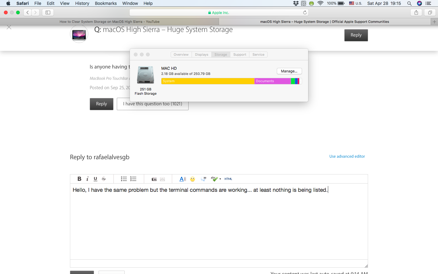Click the Overview tab in embedded image

coord(181,54)
